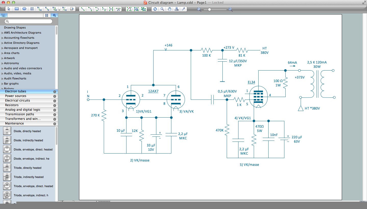
Task: Click the stamp tool icon
Action: (x=176, y=9)
